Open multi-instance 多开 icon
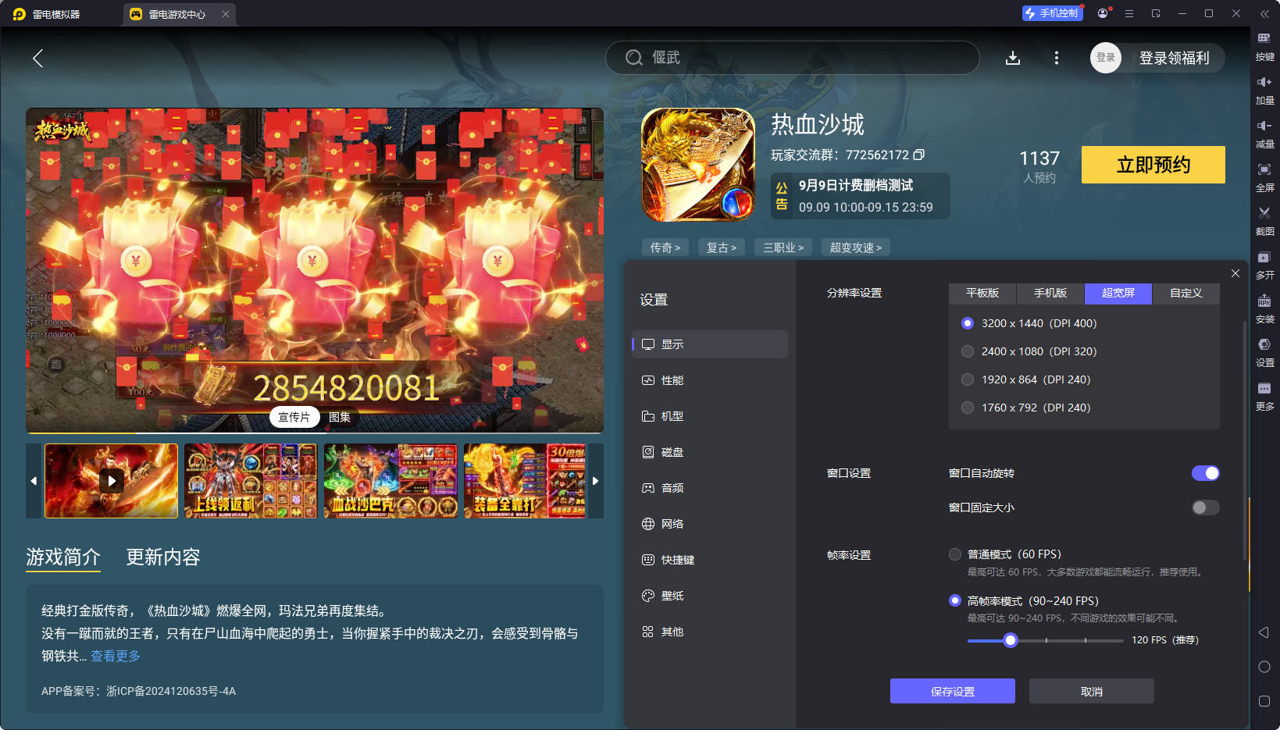 pyautogui.click(x=1264, y=265)
